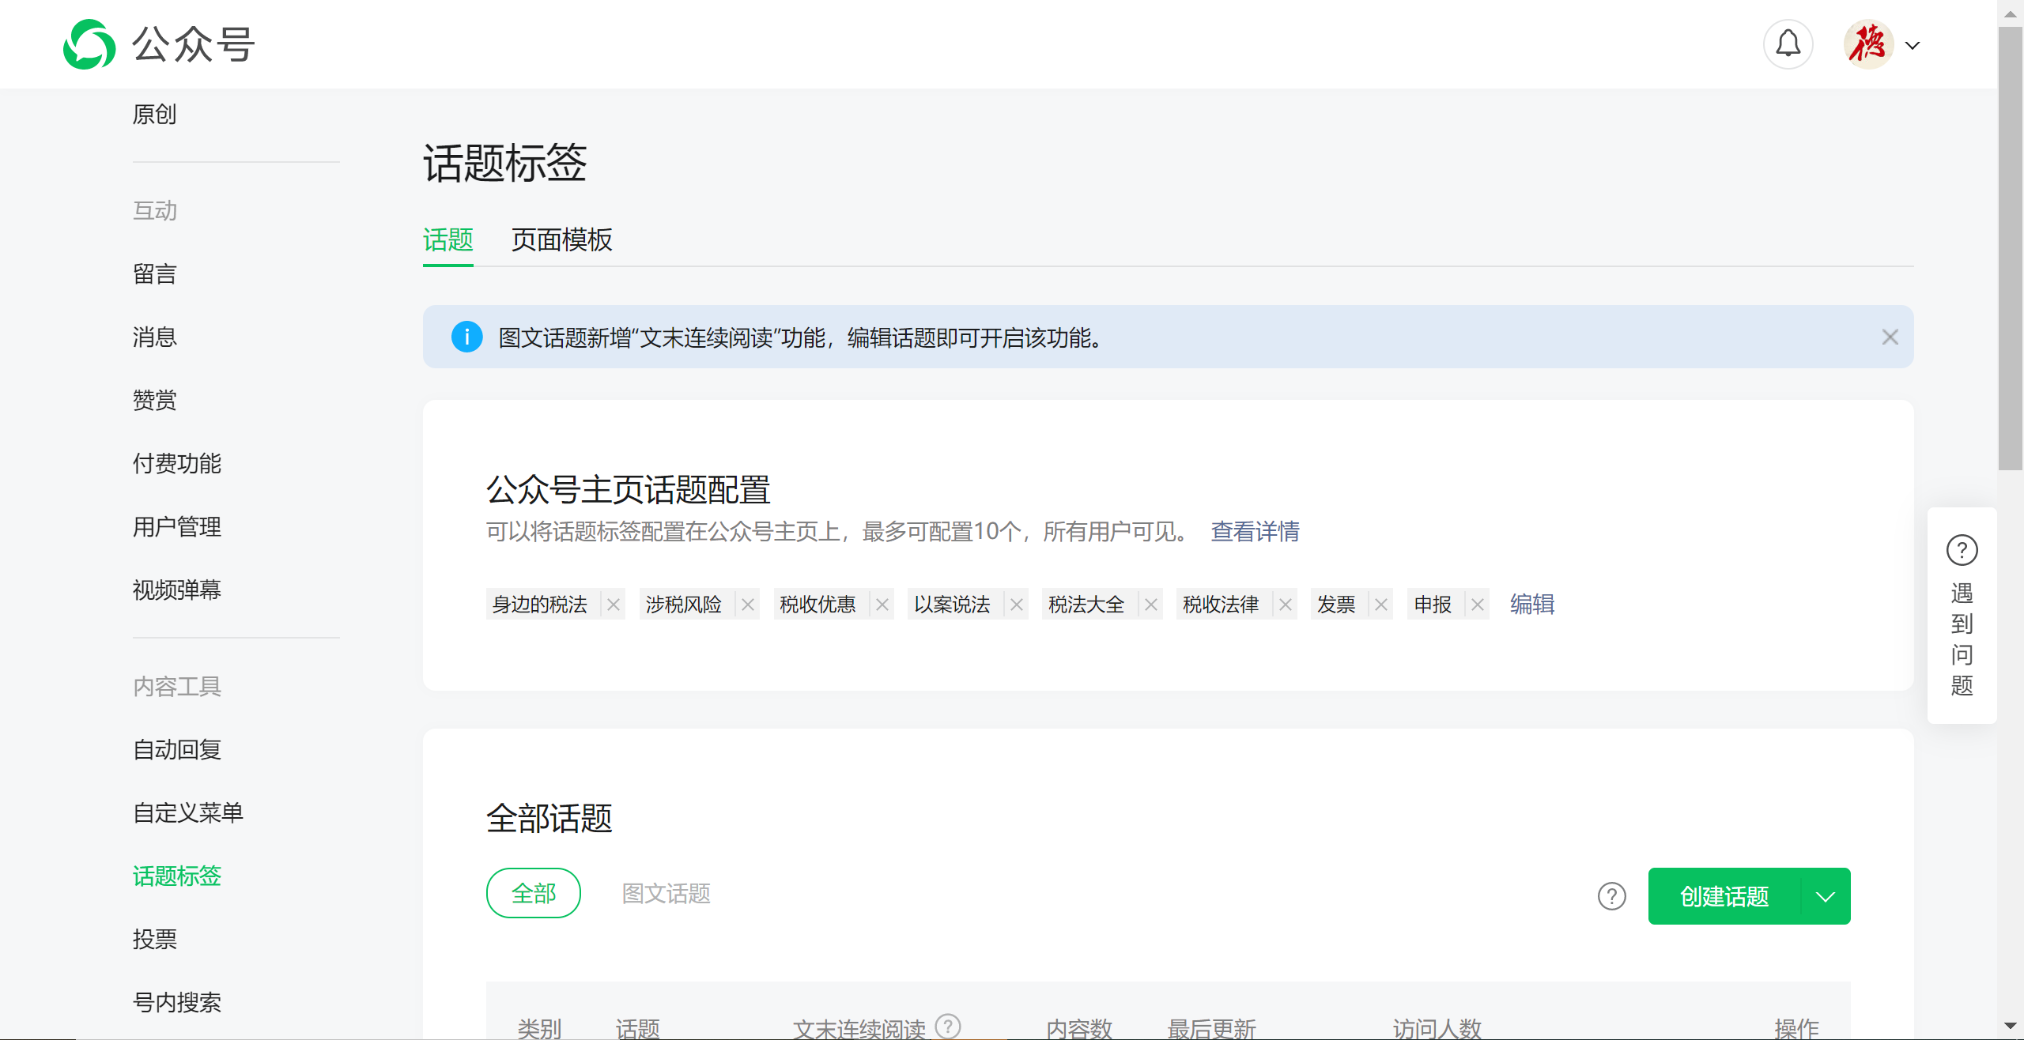This screenshot has width=2024, height=1040.
Task: Remove the 身边的税法 tag
Action: pyautogui.click(x=614, y=605)
